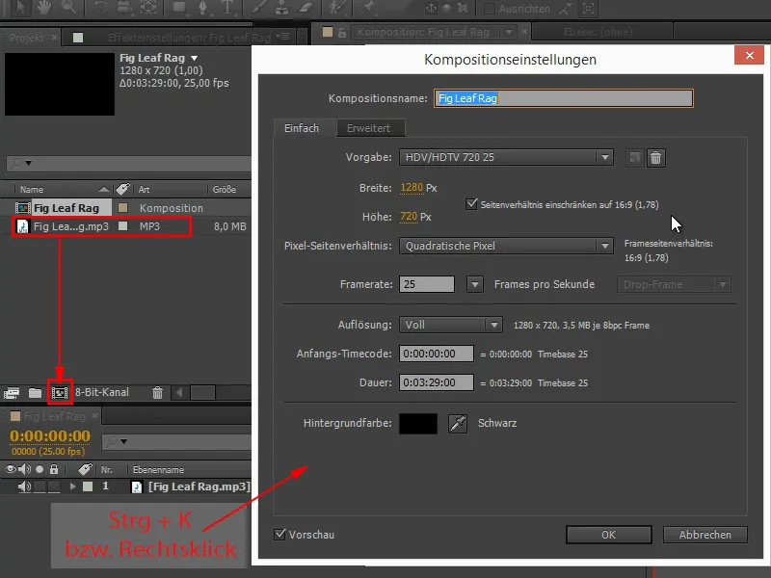Select the Fig Leaf Rag composition item
771x578 pixels.
point(66,208)
